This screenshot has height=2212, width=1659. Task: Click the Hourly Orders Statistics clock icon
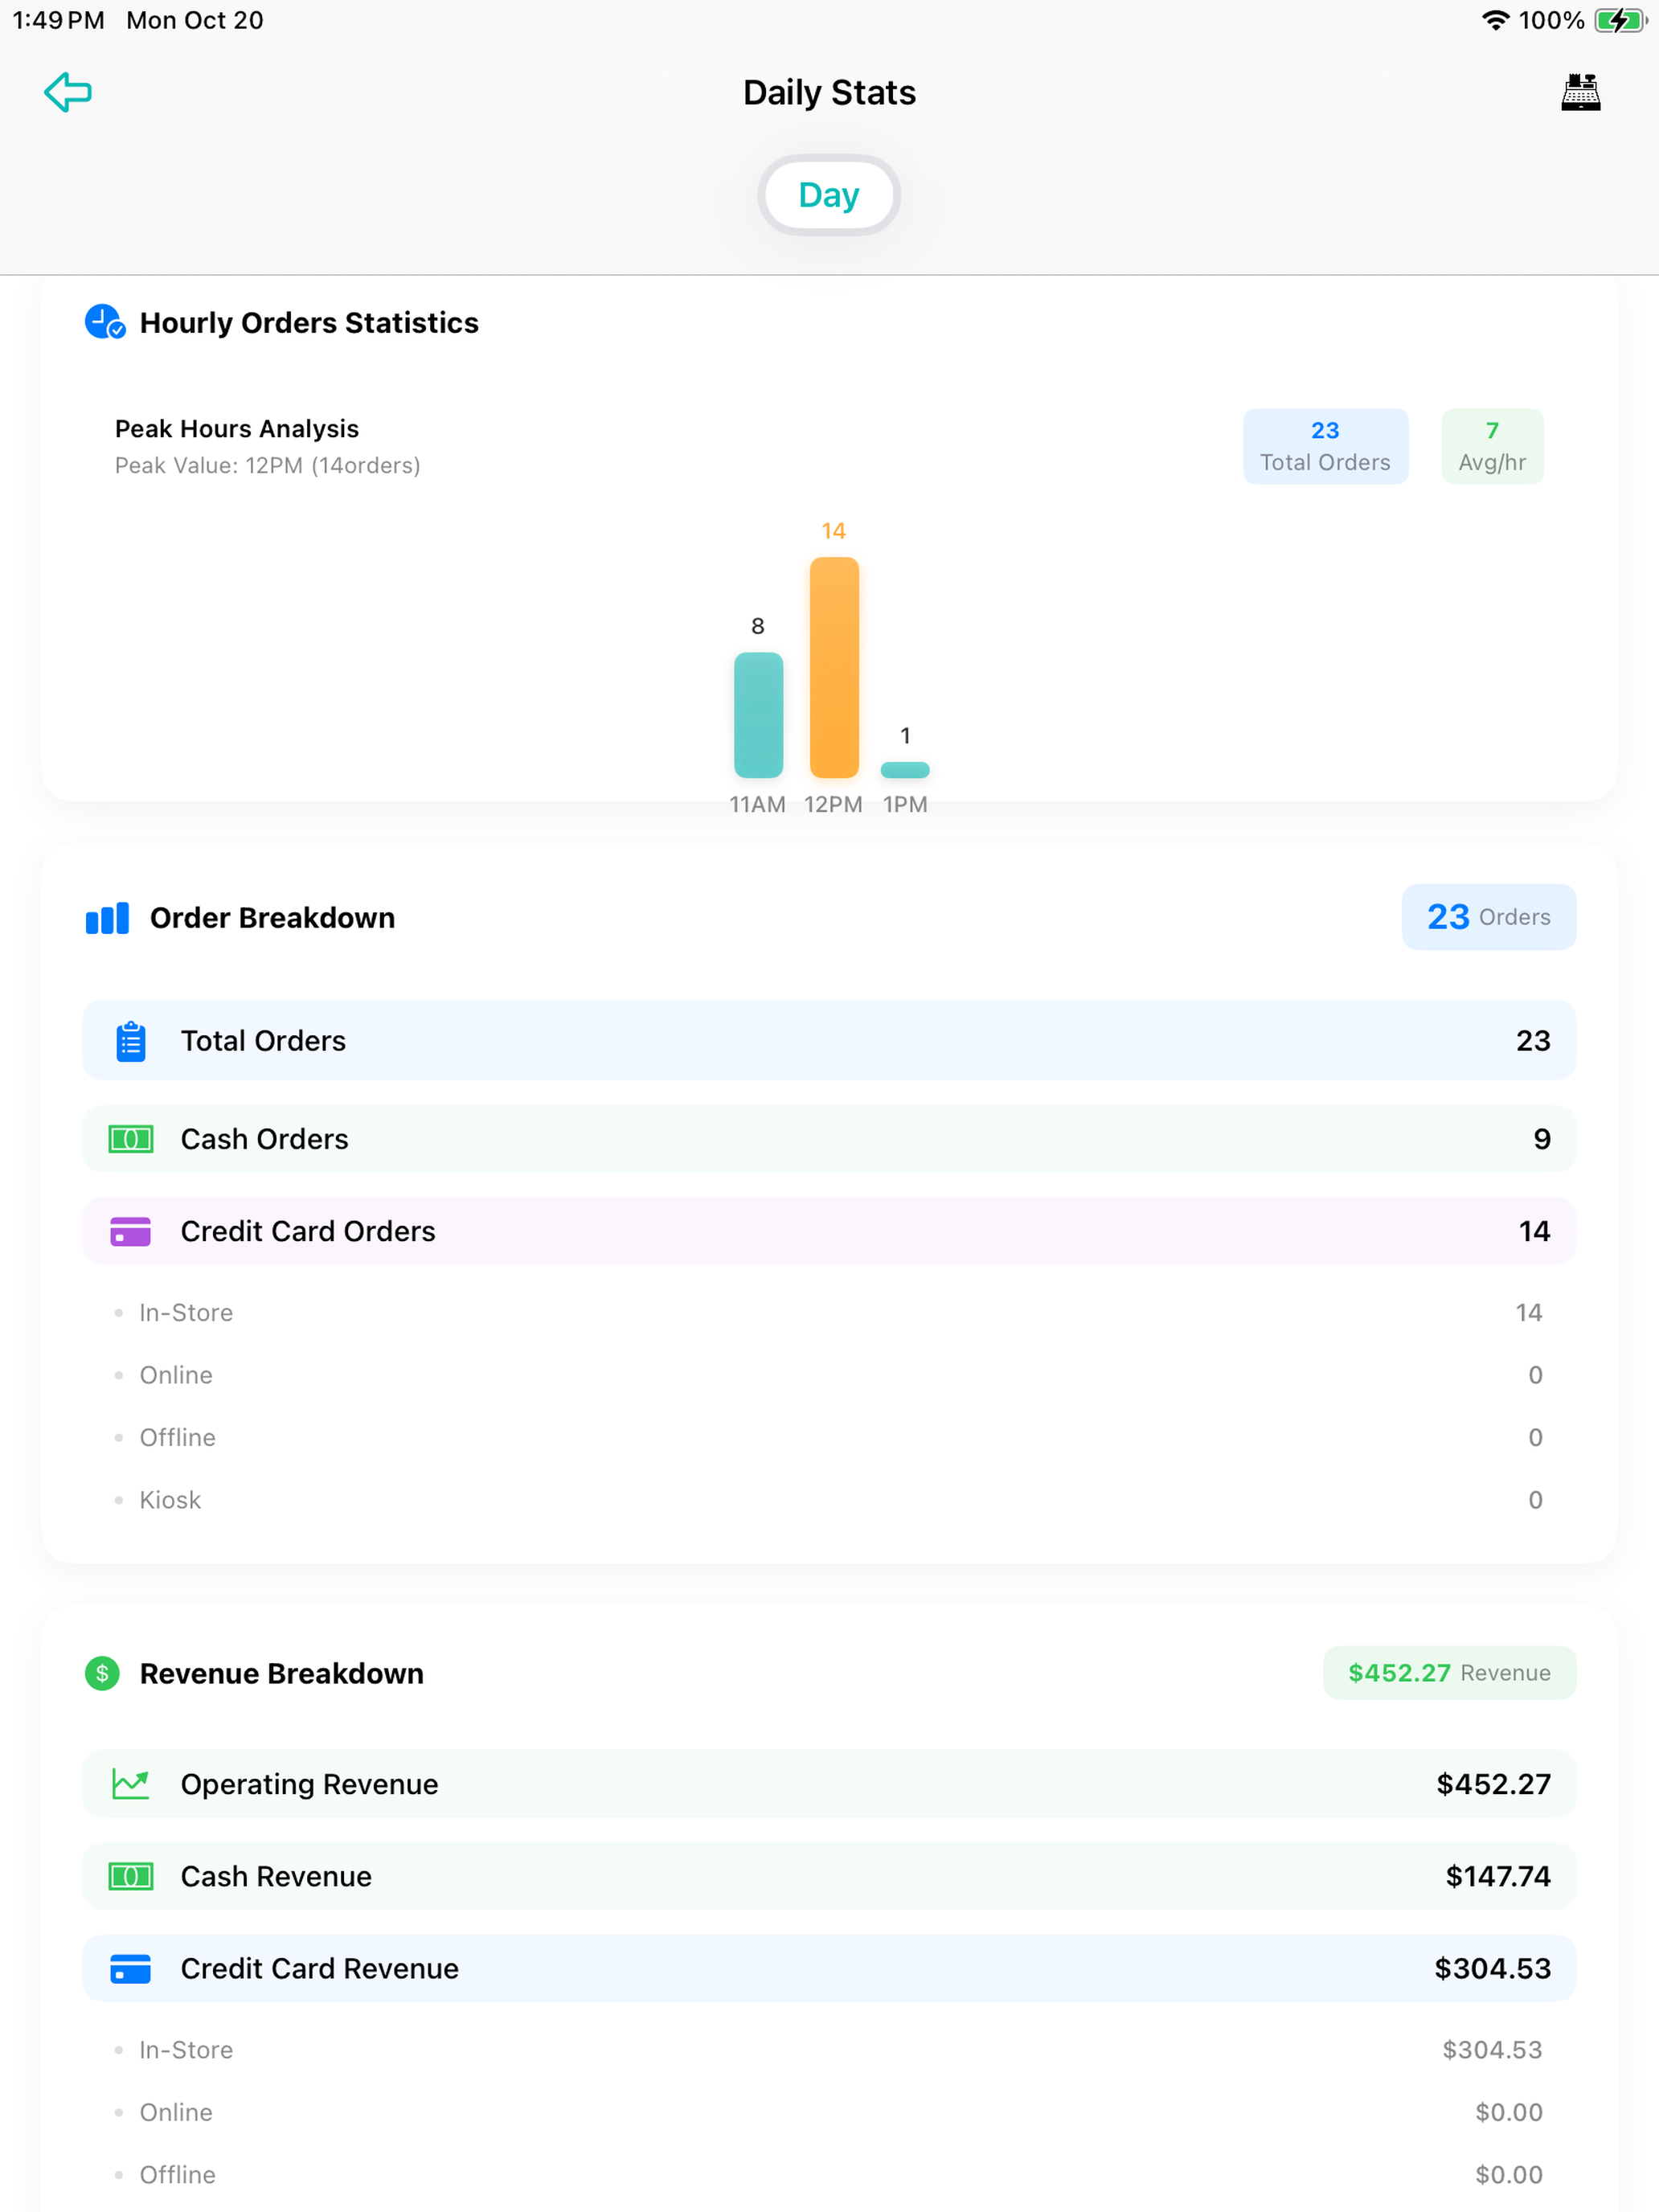click(x=105, y=322)
